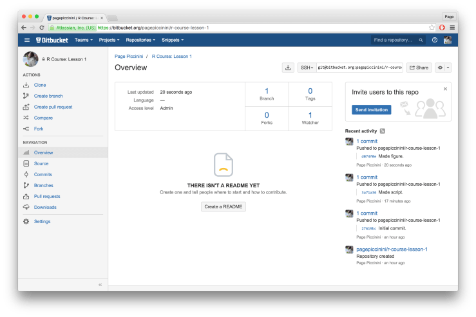Screen dimensions: 476x317
Task: Expand the SSH protocol dropdown
Action: (306, 68)
